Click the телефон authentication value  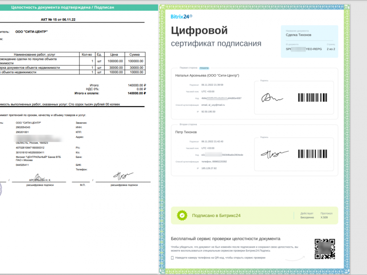tap(214, 162)
